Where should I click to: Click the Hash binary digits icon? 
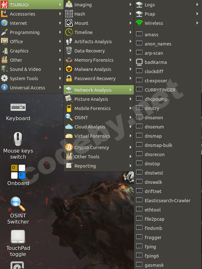(x=69, y=14)
